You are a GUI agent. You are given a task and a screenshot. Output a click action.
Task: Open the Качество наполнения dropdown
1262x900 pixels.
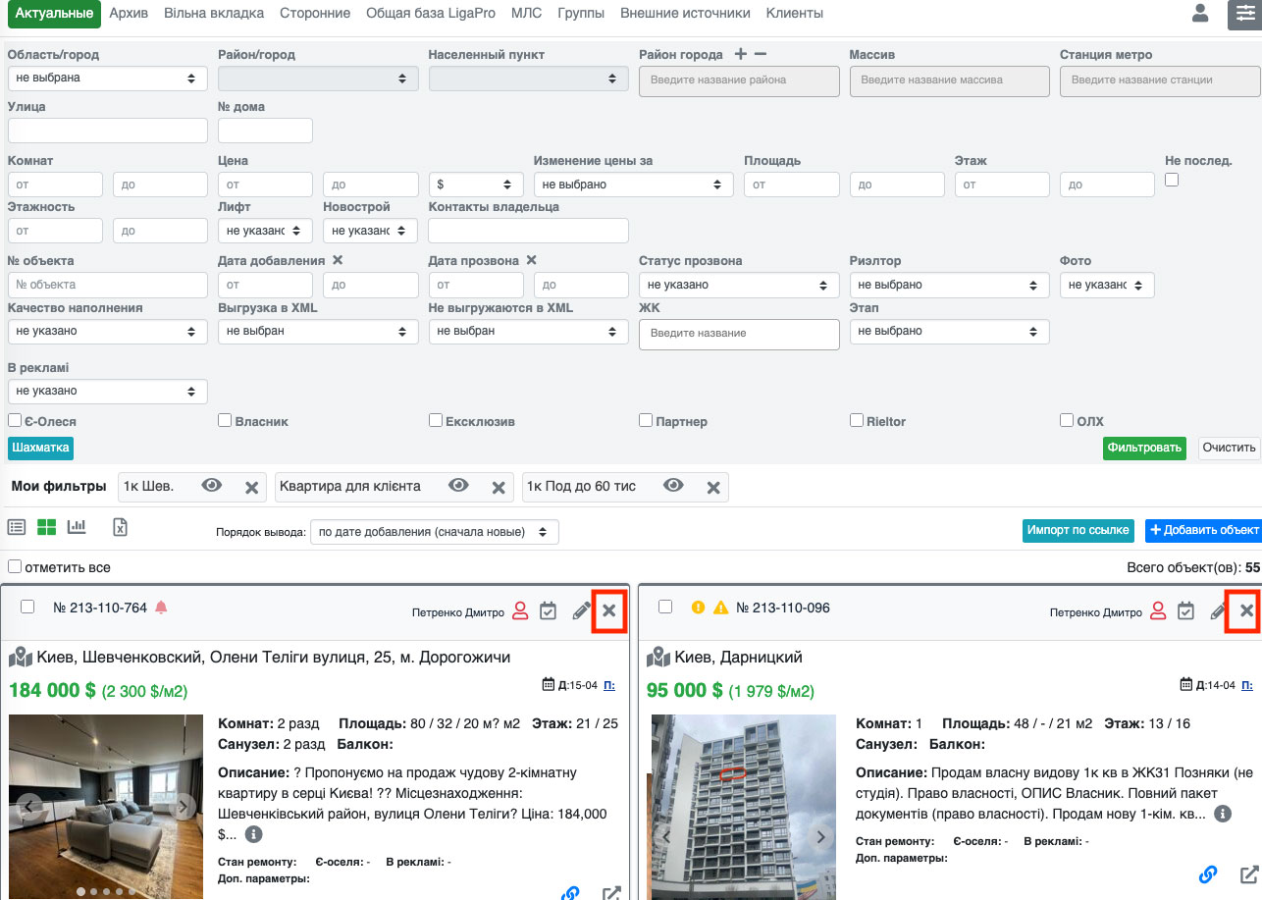tap(108, 332)
